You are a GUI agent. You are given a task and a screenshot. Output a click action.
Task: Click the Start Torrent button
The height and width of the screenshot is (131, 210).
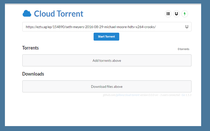[x=106, y=37]
